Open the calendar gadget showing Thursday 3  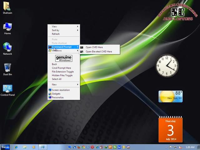pyautogui.click(x=171, y=129)
